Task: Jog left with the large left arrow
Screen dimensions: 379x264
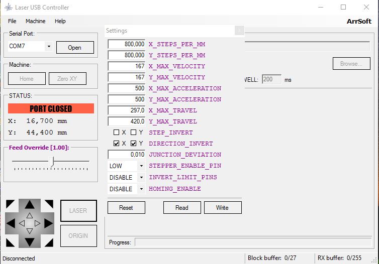Action: tap(11, 223)
